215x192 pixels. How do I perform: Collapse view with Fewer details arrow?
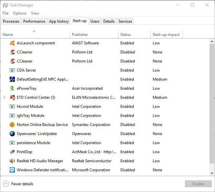point(6,184)
